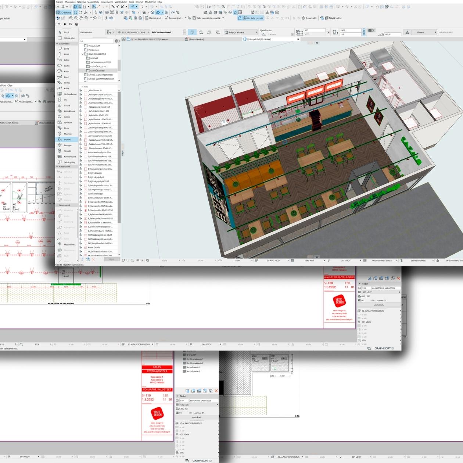Viewport: 463px width, 463px height.
Task: Select the Muunne morph tool
Action: click(67, 134)
